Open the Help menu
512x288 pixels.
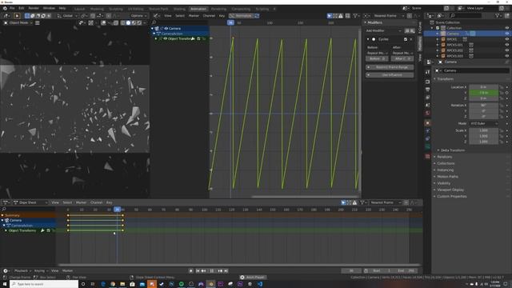pos(62,8)
